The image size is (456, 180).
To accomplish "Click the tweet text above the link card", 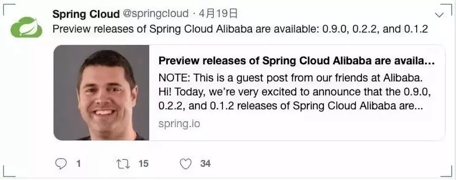I will [240, 30].
